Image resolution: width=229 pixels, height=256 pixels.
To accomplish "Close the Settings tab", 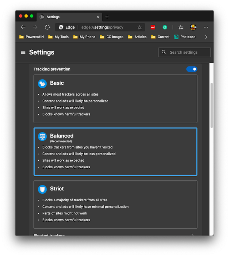I will pyautogui.click(x=98, y=17).
